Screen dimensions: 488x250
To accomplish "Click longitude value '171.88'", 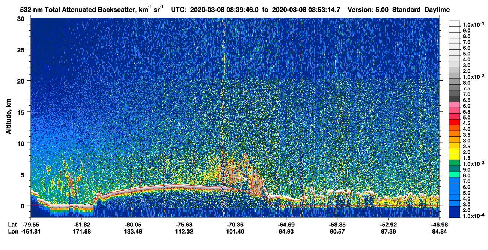I will click(82, 231).
